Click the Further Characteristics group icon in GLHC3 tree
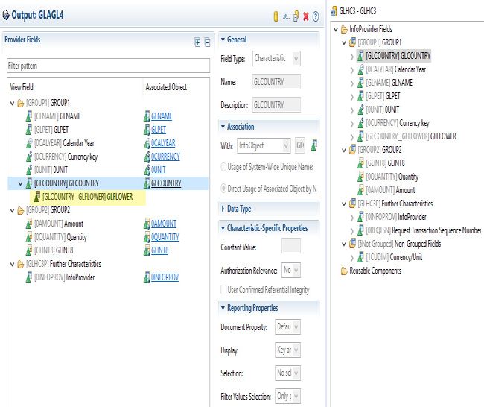The image size is (484, 407). pyautogui.click(x=352, y=203)
